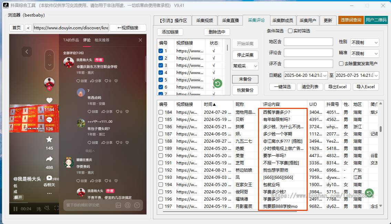This screenshot has height=224, width=391.
Task: Open the 【引流】操作区 tab
Action: 173,20
